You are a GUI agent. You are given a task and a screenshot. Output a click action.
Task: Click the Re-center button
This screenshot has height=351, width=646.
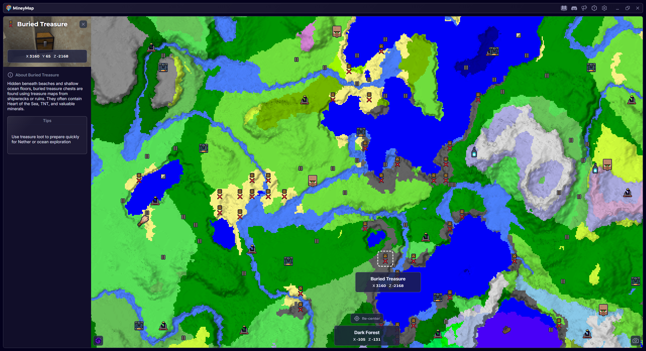tap(367, 318)
